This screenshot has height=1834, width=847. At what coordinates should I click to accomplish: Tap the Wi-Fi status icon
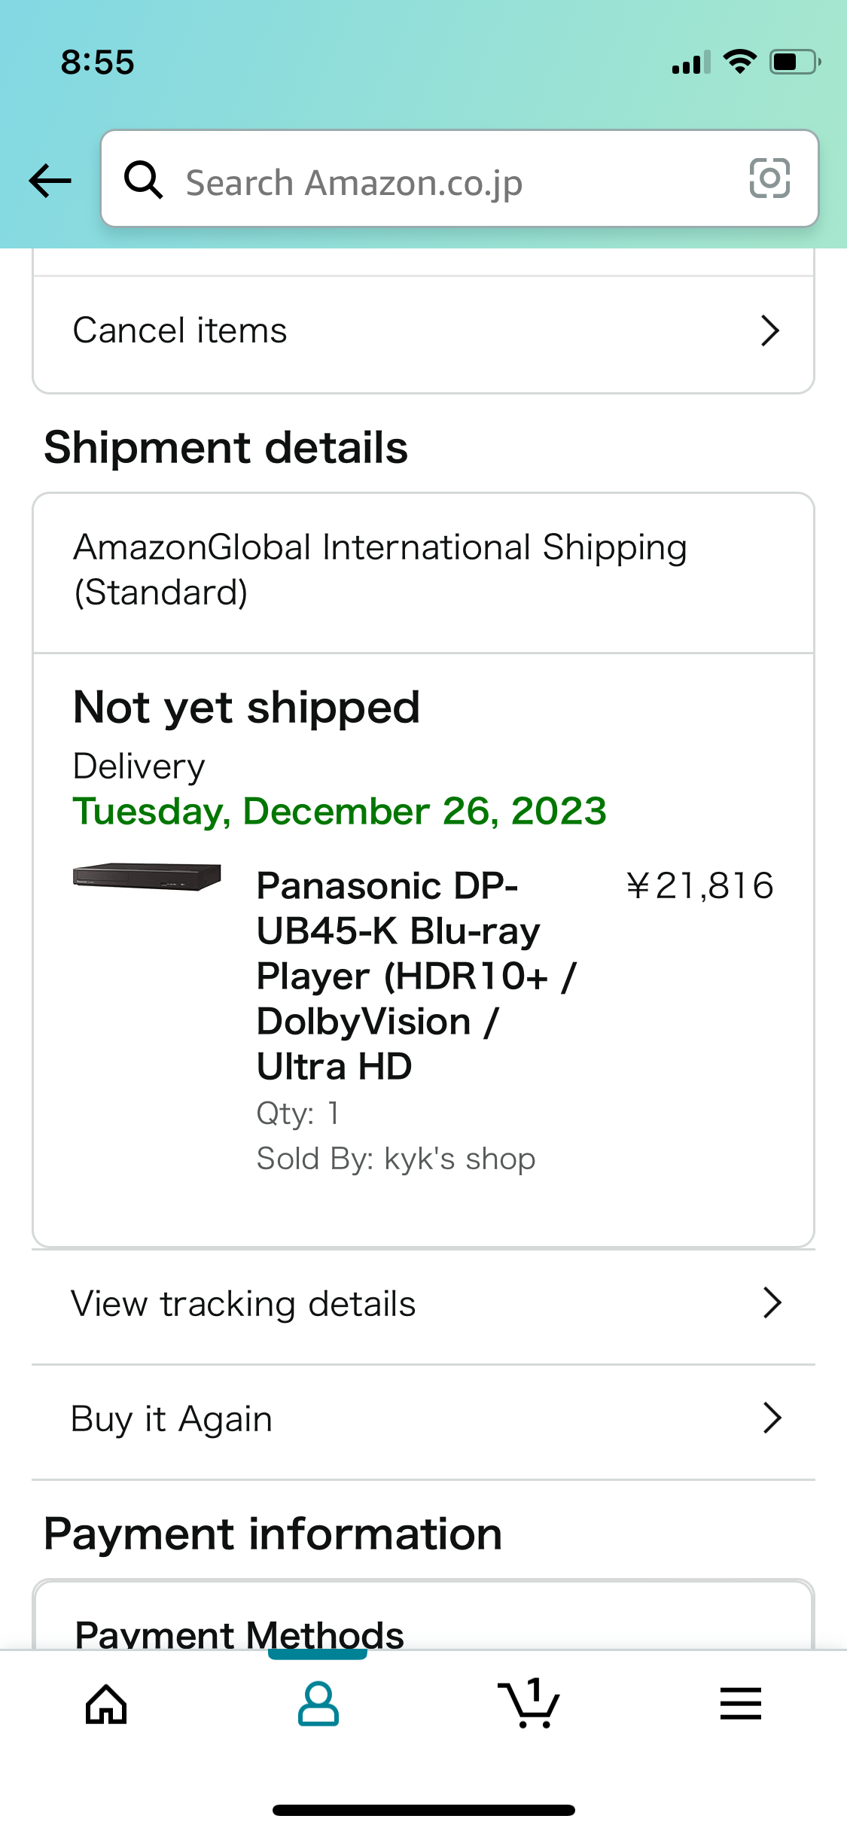pos(739,62)
